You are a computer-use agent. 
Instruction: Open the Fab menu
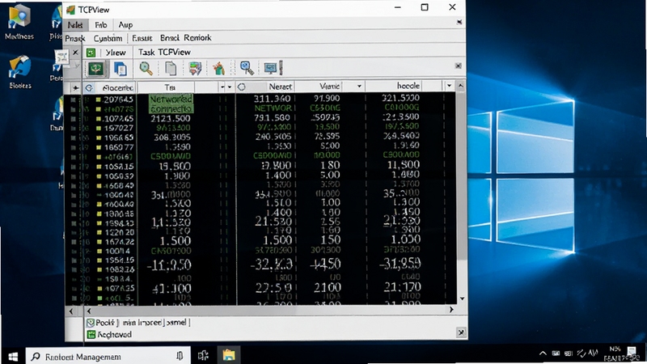click(100, 25)
